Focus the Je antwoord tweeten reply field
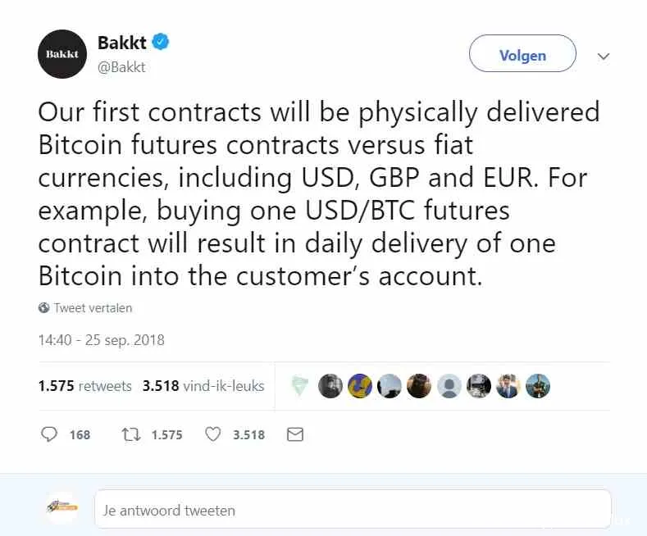The image size is (647, 536). point(353,510)
